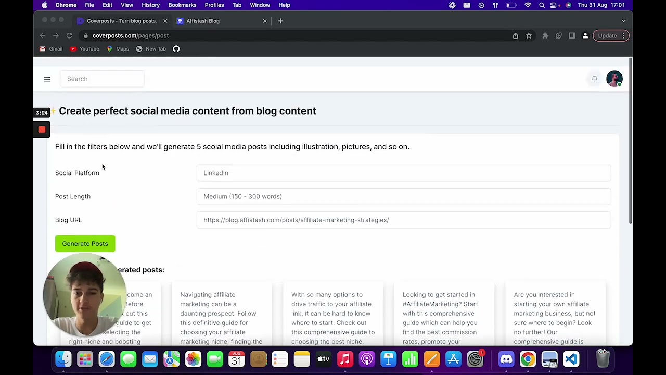Share this page from the address bar
Image resolution: width=666 pixels, height=375 pixels.
[x=515, y=36]
